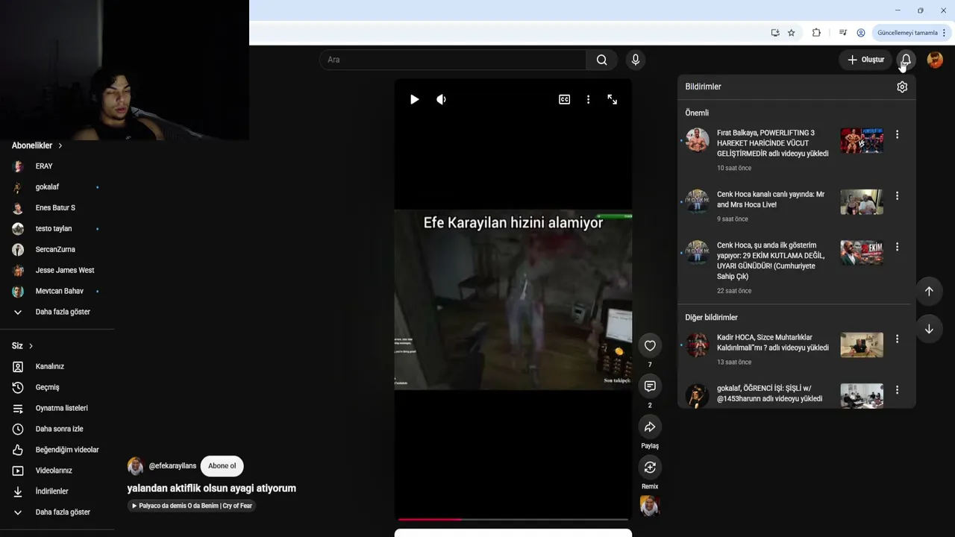Open the Siz section chevron
This screenshot has height=537, width=955.
31,346
